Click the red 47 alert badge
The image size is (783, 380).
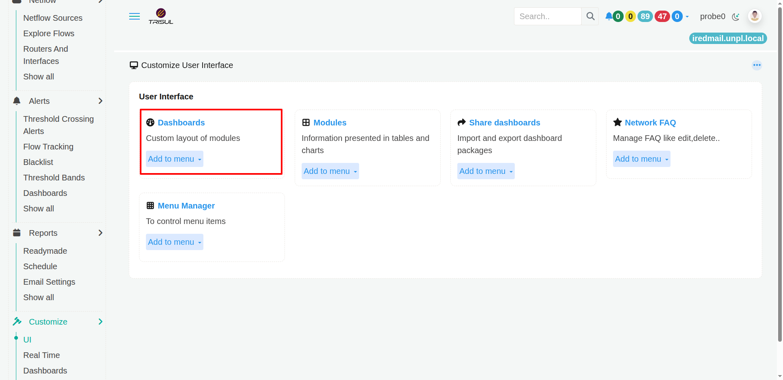(662, 16)
